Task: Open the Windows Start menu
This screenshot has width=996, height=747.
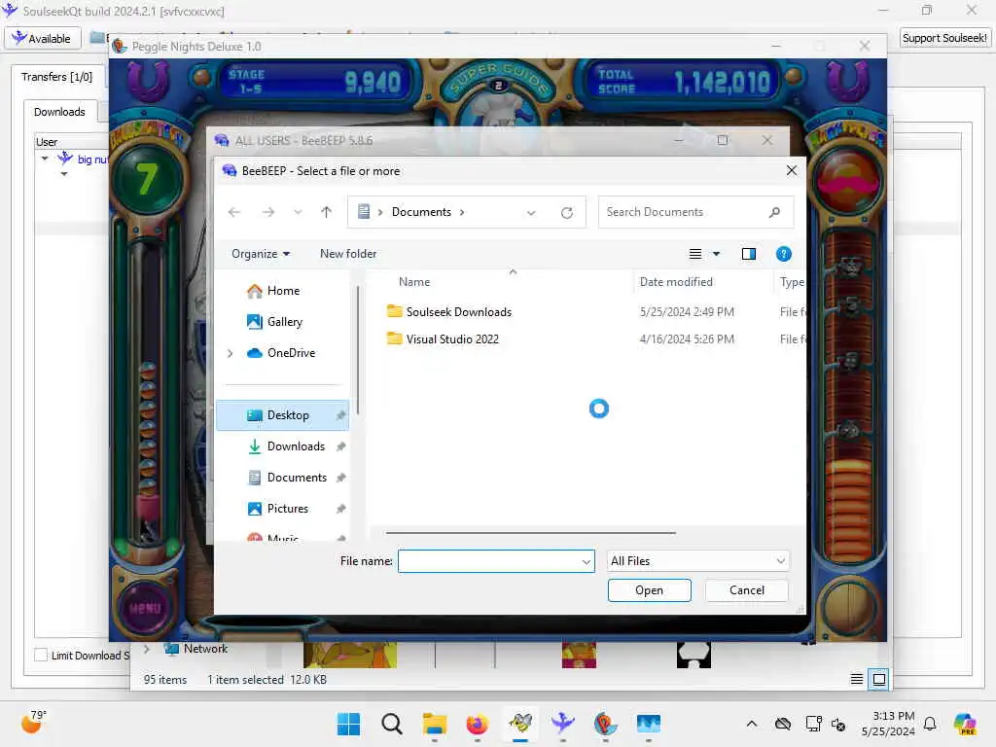Action: pos(348,724)
